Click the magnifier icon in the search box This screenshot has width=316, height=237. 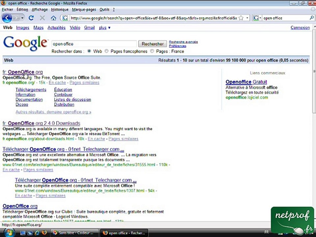(x=312, y=18)
